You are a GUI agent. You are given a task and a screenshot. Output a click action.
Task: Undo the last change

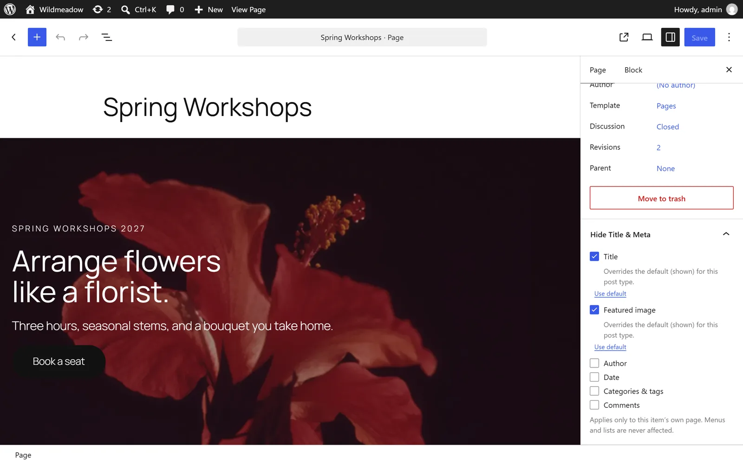coord(60,37)
